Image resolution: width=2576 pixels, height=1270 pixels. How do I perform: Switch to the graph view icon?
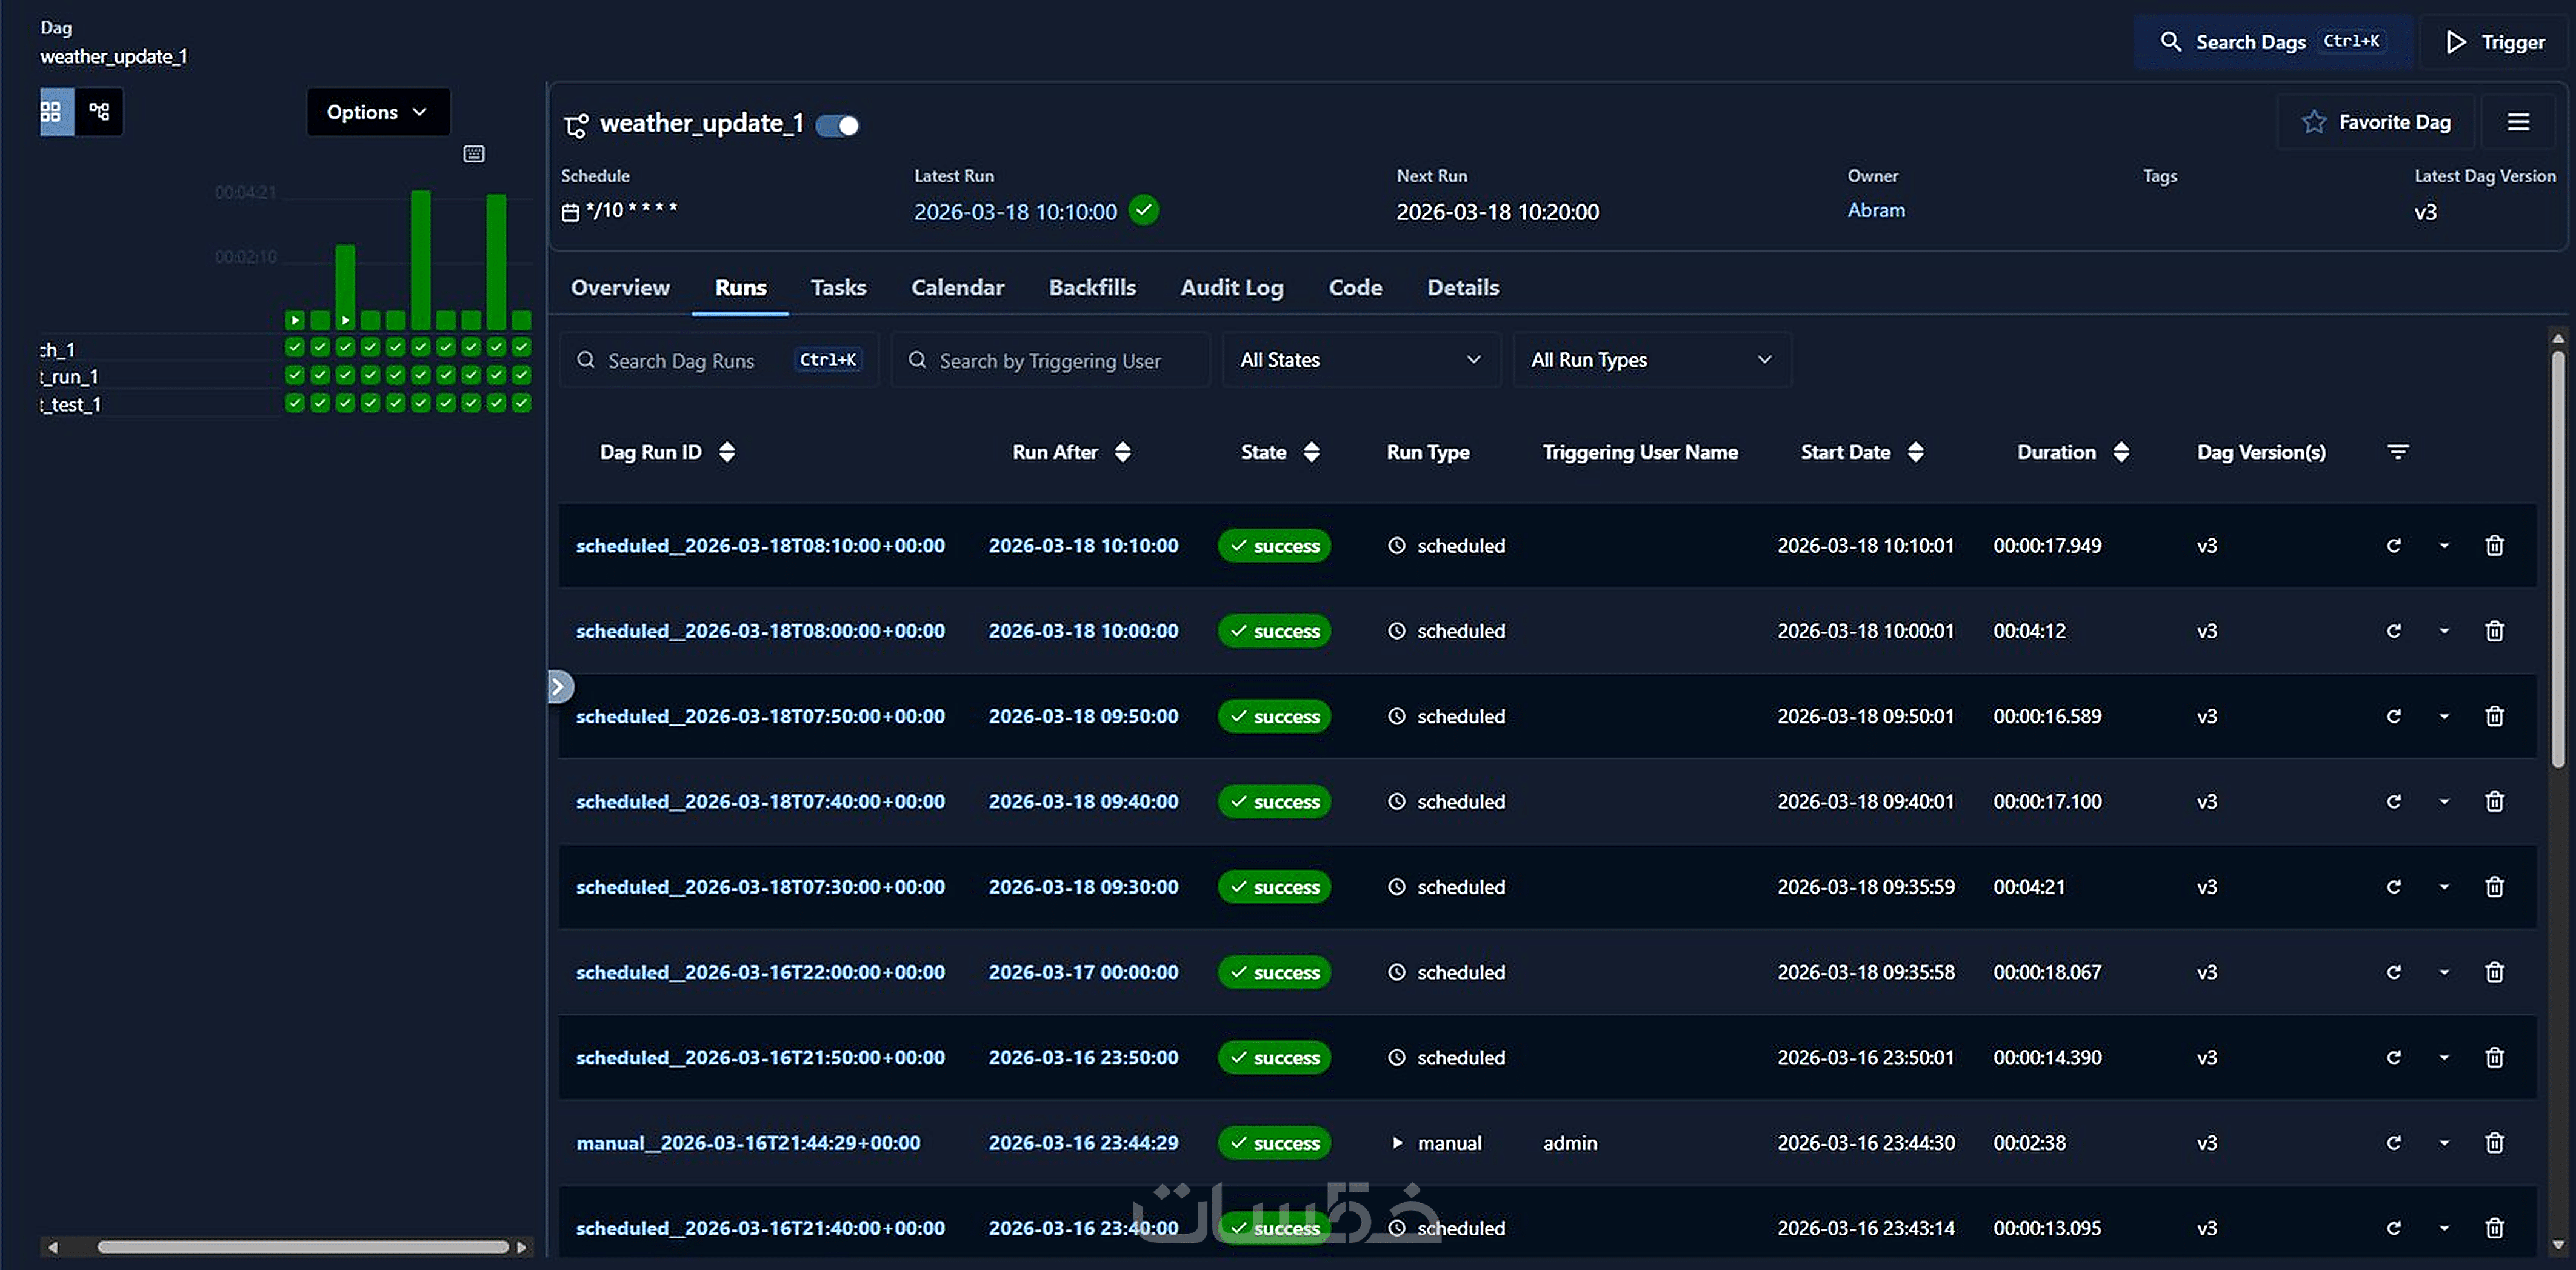(99, 112)
